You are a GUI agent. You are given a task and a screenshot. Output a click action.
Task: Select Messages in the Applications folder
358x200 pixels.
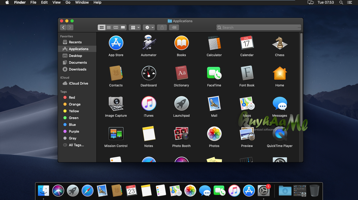click(x=280, y=103)
